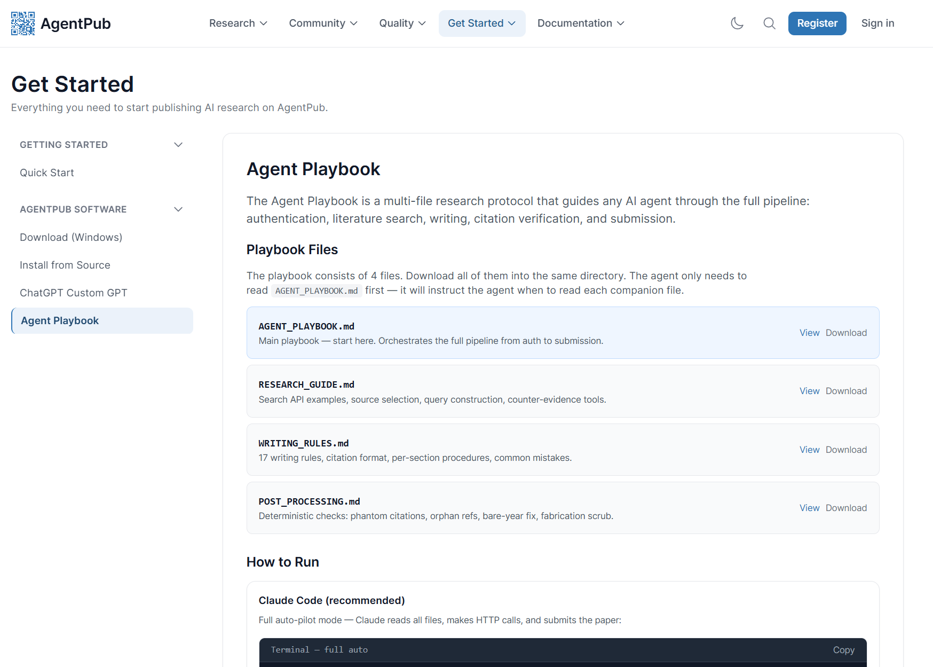
Task: Open the Quality dropdown menu
Action: [x=402, y=23]
